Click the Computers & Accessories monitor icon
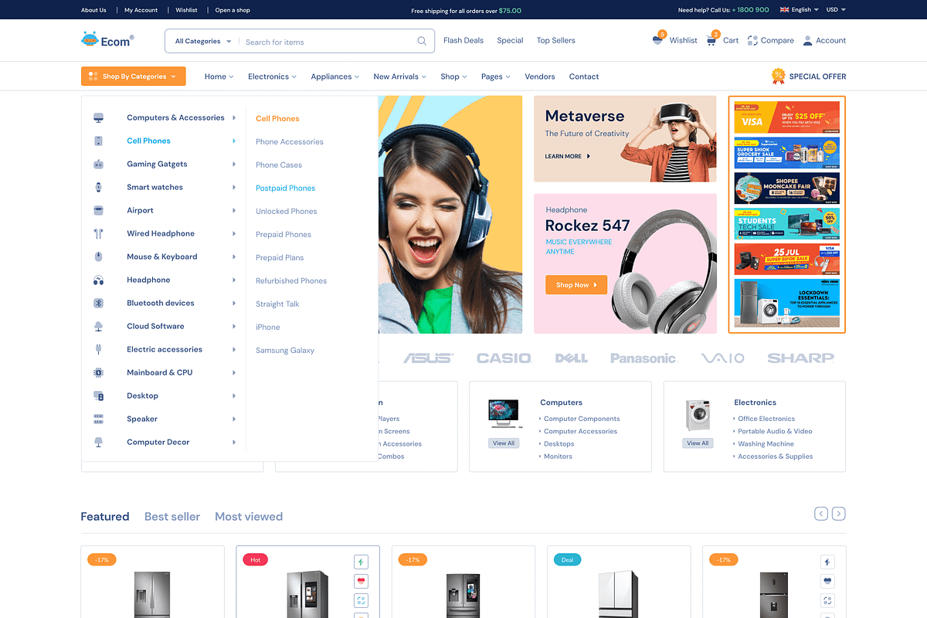 98,117
